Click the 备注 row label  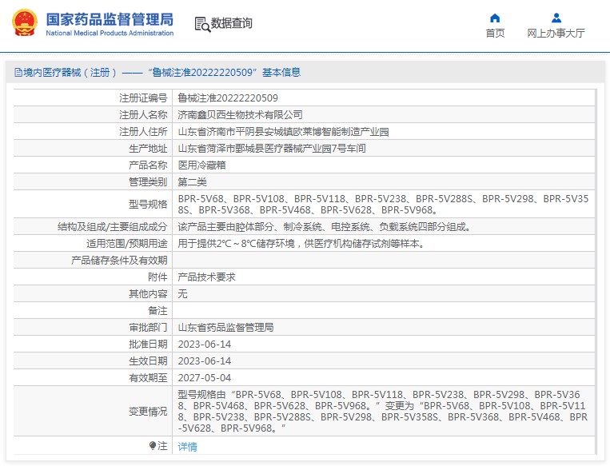coord(157,310)
